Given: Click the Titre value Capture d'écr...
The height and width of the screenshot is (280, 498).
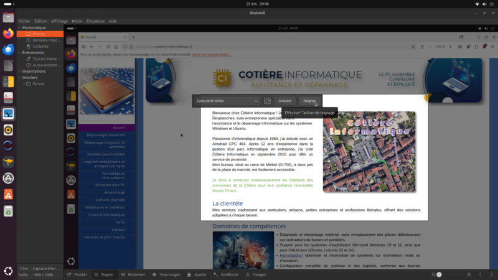Looking at the screenshot, I should pos(46,269).
